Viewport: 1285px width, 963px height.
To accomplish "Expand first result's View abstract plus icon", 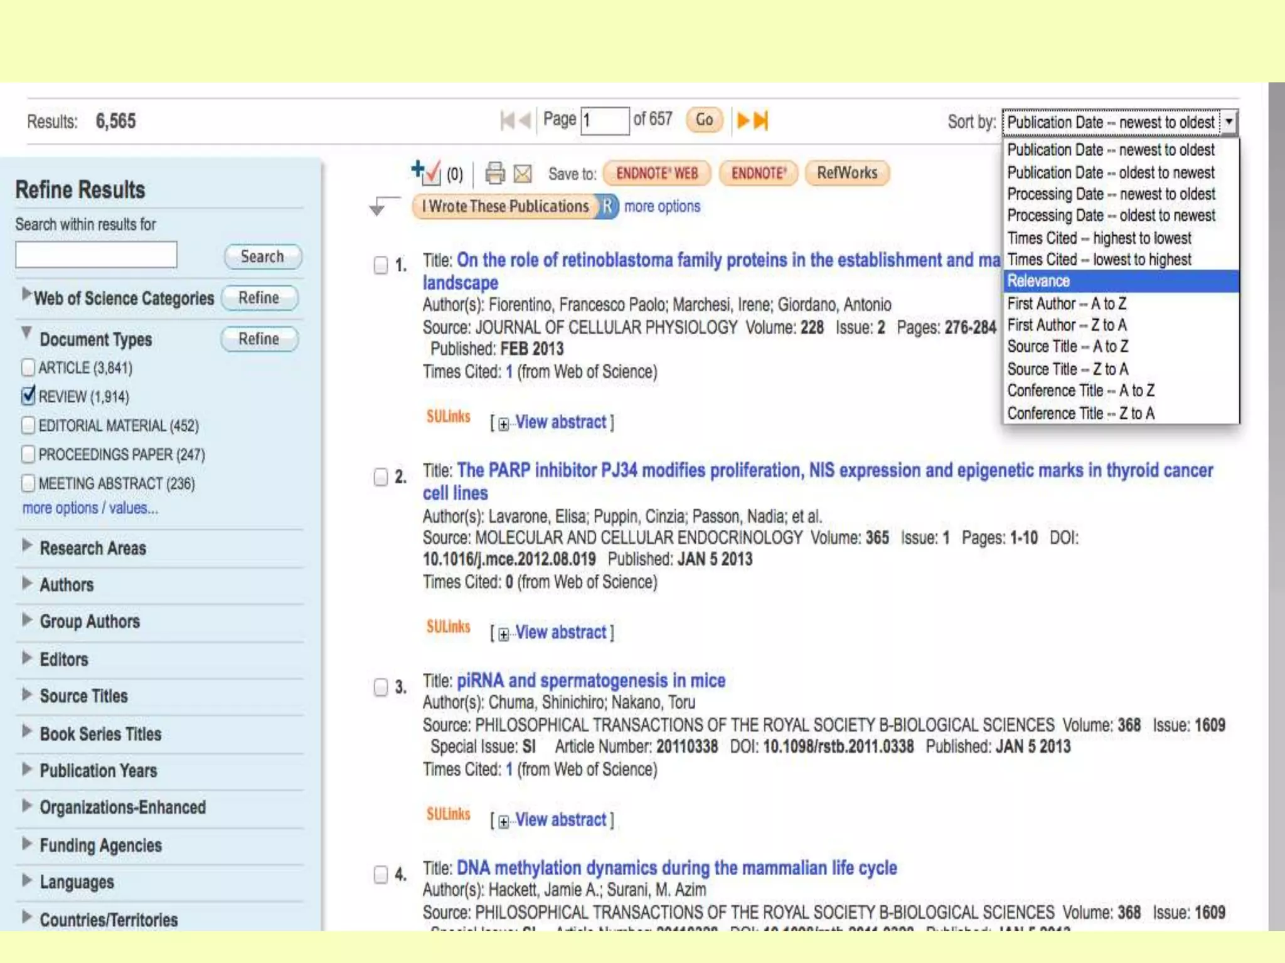I will coord(503,424).
